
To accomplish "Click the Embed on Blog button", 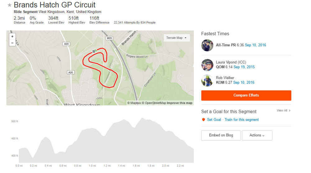I will point(221,135).
